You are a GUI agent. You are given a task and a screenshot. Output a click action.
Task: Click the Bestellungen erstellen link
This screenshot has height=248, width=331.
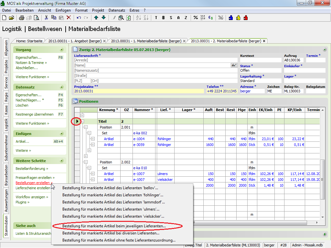click(x=34, y=183)
